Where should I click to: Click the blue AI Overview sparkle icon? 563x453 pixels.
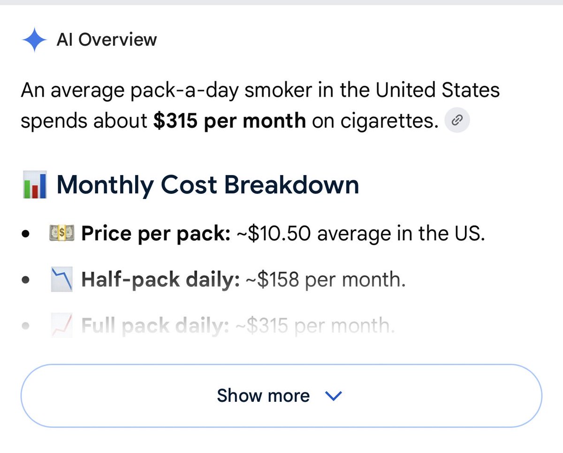(34, 40)
